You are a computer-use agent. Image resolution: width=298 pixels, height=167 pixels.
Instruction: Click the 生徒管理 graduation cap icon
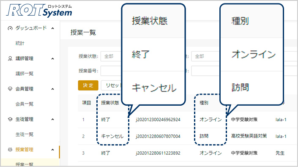pos(10,119)
